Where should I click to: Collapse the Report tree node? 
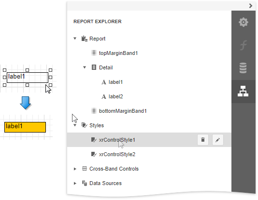(75, 39)
